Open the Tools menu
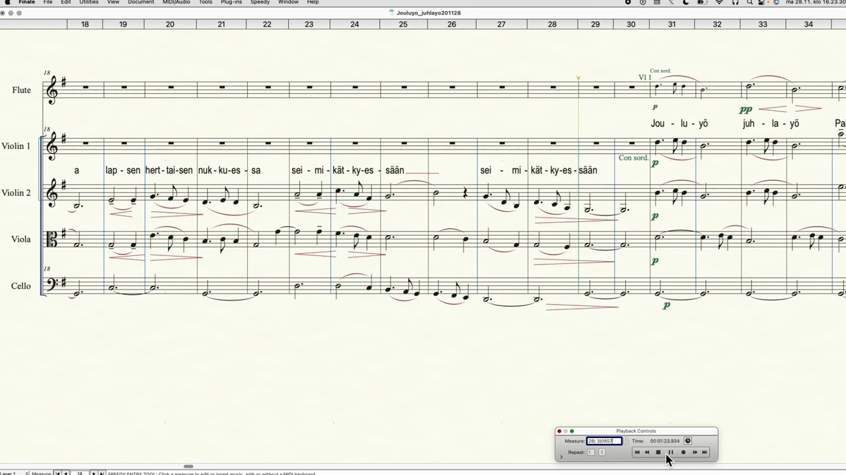 (x=206, y=3)
